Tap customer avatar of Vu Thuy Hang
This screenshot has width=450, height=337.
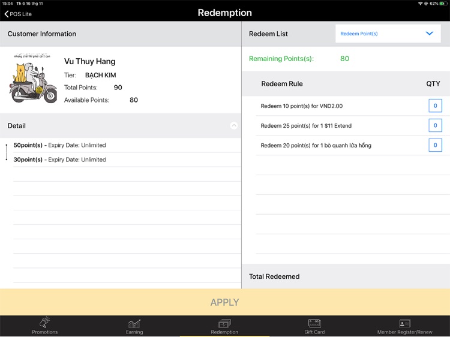(x=33, y=78)
